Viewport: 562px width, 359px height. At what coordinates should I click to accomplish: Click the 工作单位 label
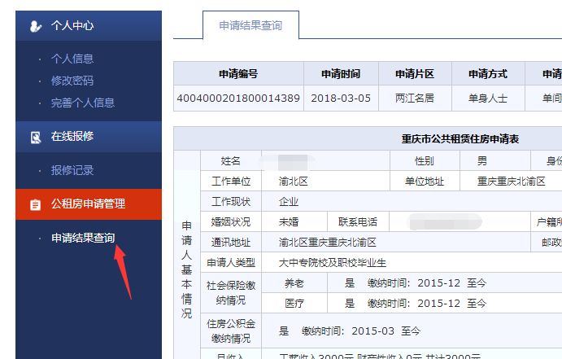pos(231,182)
